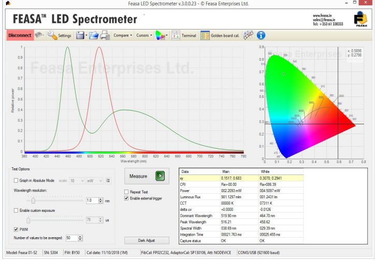Click the Measure button
This screenshot has height=261, width=375.
pos(145,176)
